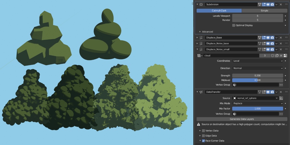Open Subdivision modifier extra options arrow
Screen dimensions: 290x145
pos(276,5)
